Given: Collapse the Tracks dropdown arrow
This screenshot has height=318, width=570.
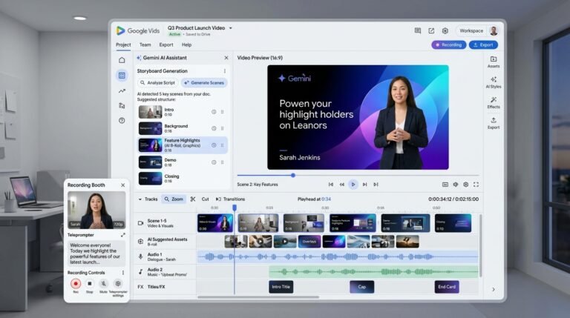Looking at the screenshot, I should (x=140, y=199).
